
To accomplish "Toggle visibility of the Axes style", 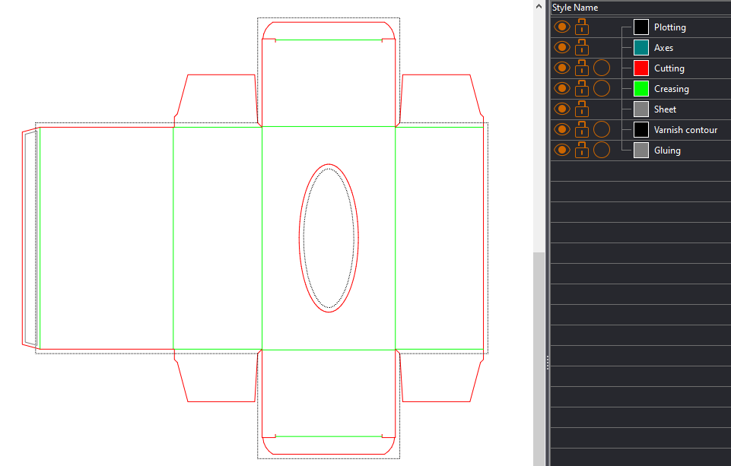I will point(562,48).
